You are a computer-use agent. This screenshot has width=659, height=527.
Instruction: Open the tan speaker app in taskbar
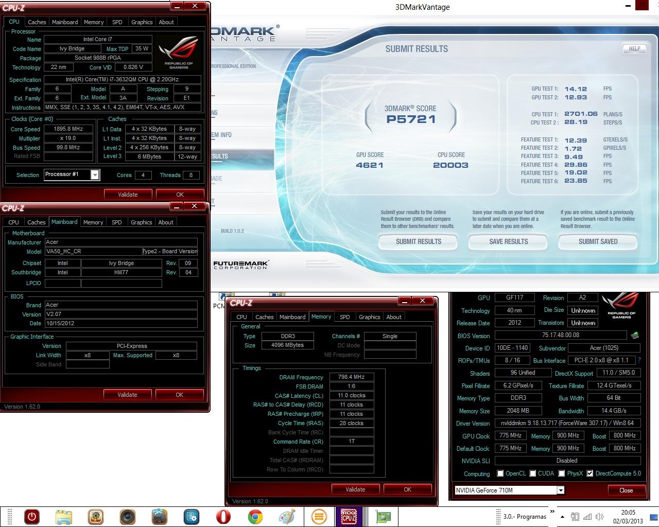pos(96,516)
